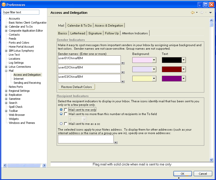216x180 pixels.
Task: Click the Restore Default Colors button
Action: (x=76, y=87)
